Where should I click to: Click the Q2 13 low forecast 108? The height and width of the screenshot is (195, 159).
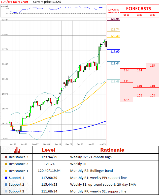click(x=140, y=95)
